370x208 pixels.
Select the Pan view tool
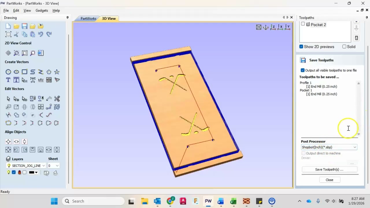[x=8, y=53]
